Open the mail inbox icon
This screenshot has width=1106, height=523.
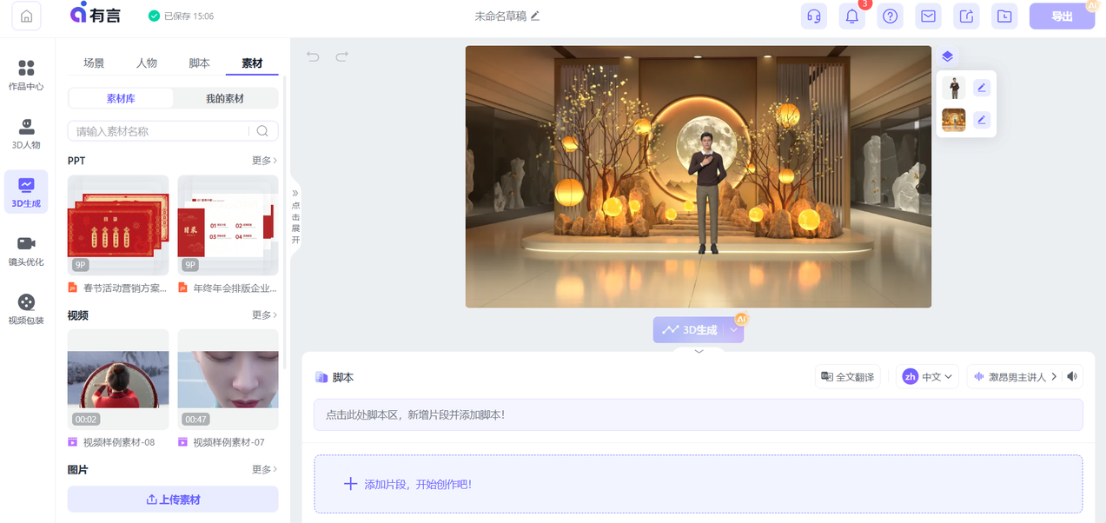coord(928,16)
